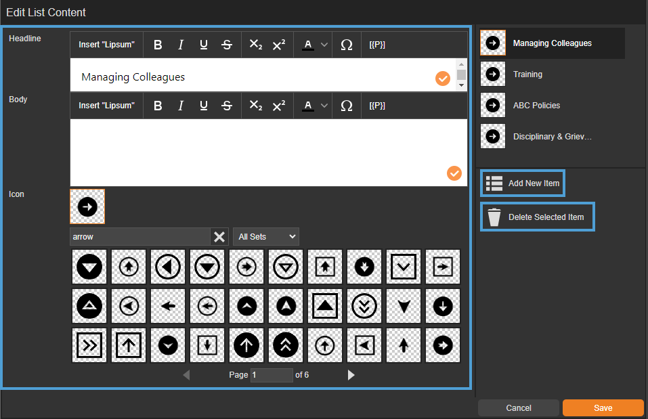Insert special character (Omega) in Headline toolbar
This screenshot has height=419, width=648.
click(x=346, y=45)
